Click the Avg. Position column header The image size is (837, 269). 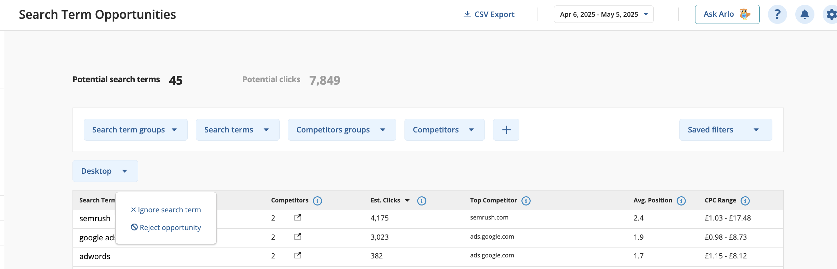pos(653,200)
